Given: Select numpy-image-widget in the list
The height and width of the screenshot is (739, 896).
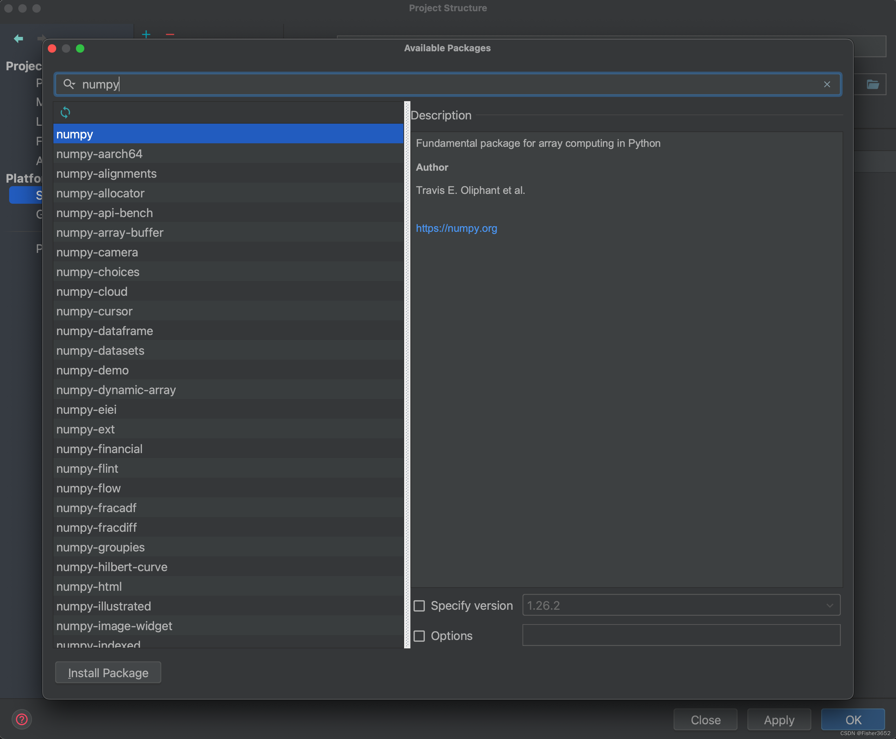Looking at the screenshot, I should click(228, 626).
